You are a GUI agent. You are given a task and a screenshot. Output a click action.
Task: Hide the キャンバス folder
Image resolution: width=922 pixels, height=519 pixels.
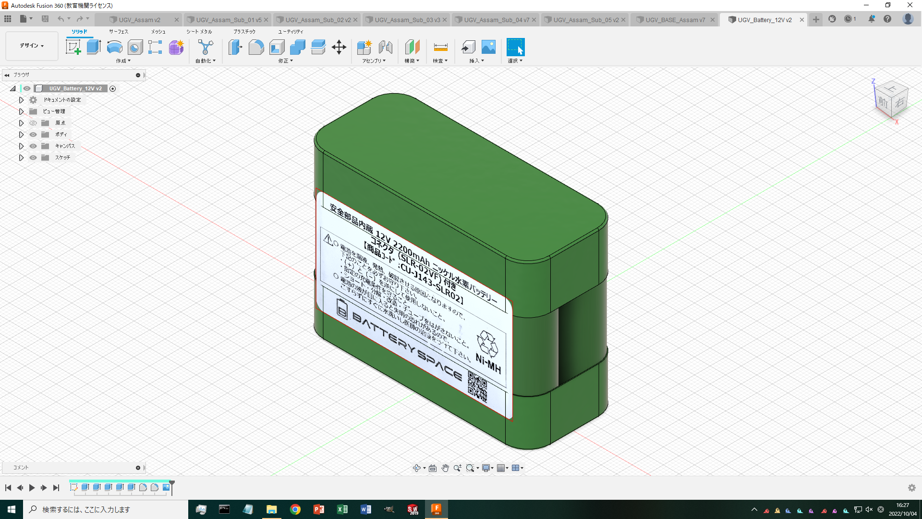33,146
